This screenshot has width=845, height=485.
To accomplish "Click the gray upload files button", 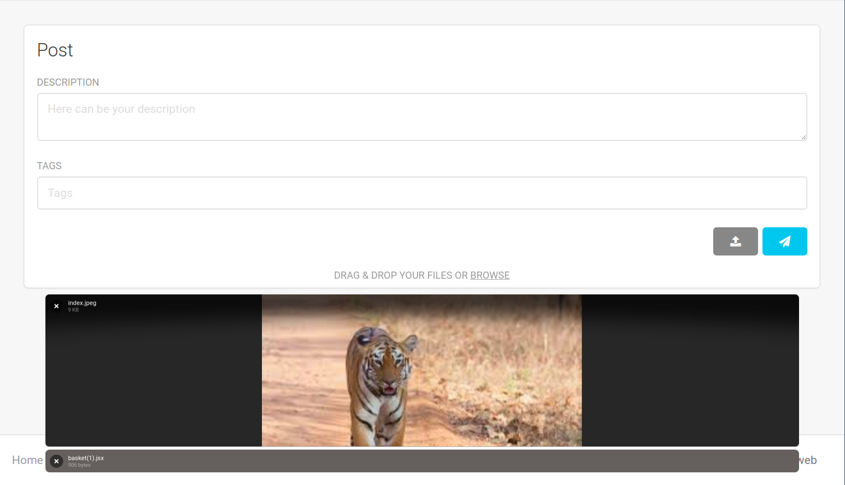I will [x=735, y=241].
